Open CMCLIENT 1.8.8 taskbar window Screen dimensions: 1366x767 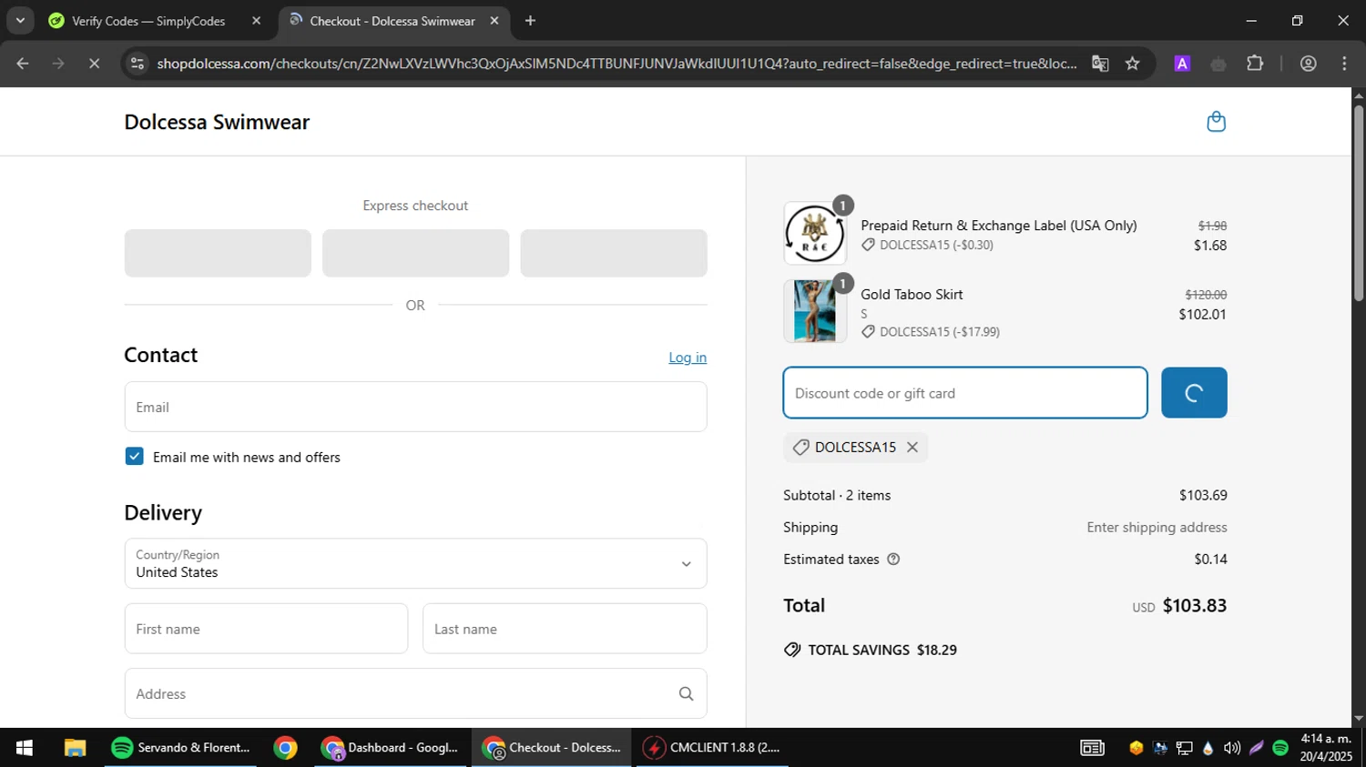pyautogui.click(x=712, y=748)
